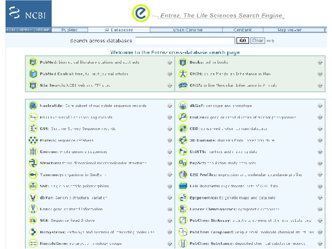
Task: Open the 3D Domains icon
Action: point(183,140)
